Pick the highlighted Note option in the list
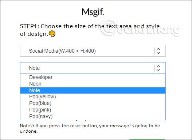This screenshot has height=140, width=192. click(x=93, y=90)
